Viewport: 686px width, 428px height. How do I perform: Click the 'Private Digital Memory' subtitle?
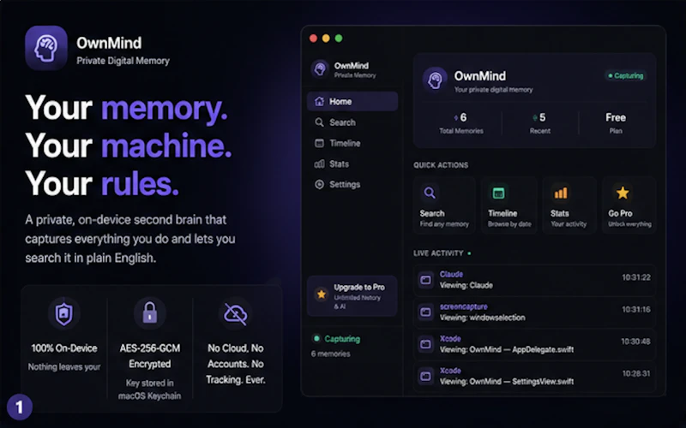pos(123,61)
